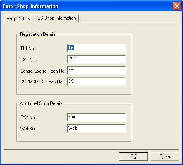183x165 pixels.
Task: Focus the WebSite input field
Action: coord(97,128)
